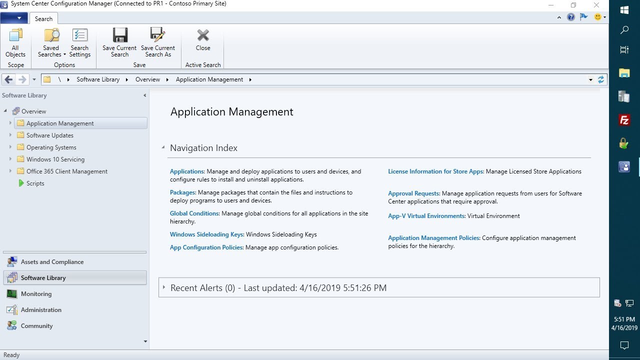Image resolution: width=640 pixels, height=360 pixels.
Task: Open the App Configuration Policies link
Action: pyautogui.click(x=206, y=247)
